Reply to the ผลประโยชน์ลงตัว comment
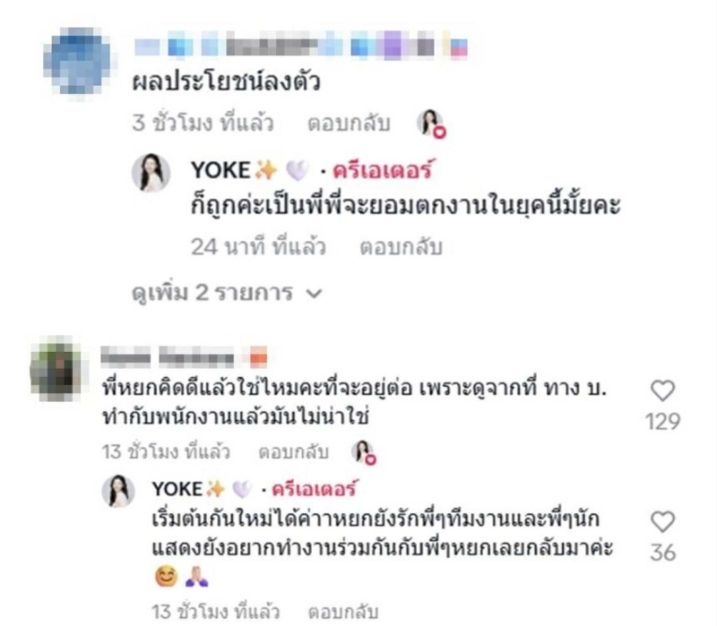 pos(349,124)
